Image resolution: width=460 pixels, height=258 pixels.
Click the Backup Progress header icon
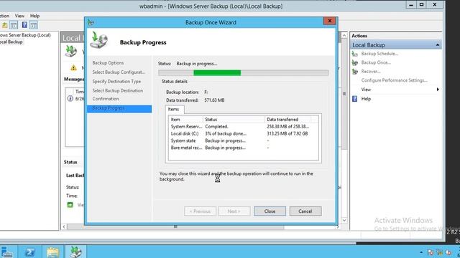coord(99,40)
